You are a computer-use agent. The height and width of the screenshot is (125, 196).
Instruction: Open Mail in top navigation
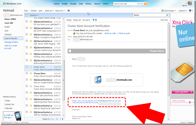pyautogui.click(x=81, y=4)
